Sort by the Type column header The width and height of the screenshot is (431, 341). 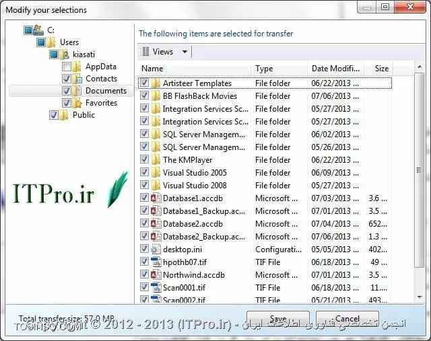coord(279,69)
